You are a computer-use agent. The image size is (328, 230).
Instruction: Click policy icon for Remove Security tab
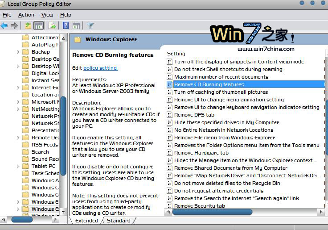coord(169,205)
